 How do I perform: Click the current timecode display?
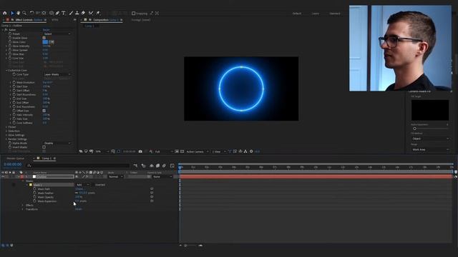13,164
